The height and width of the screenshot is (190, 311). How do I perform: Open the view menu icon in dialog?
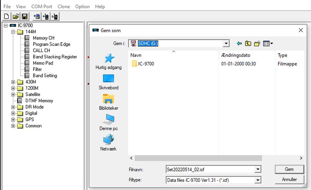click(268, 44)
